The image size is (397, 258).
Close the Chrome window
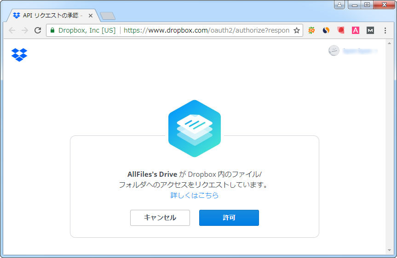(384, 5)
